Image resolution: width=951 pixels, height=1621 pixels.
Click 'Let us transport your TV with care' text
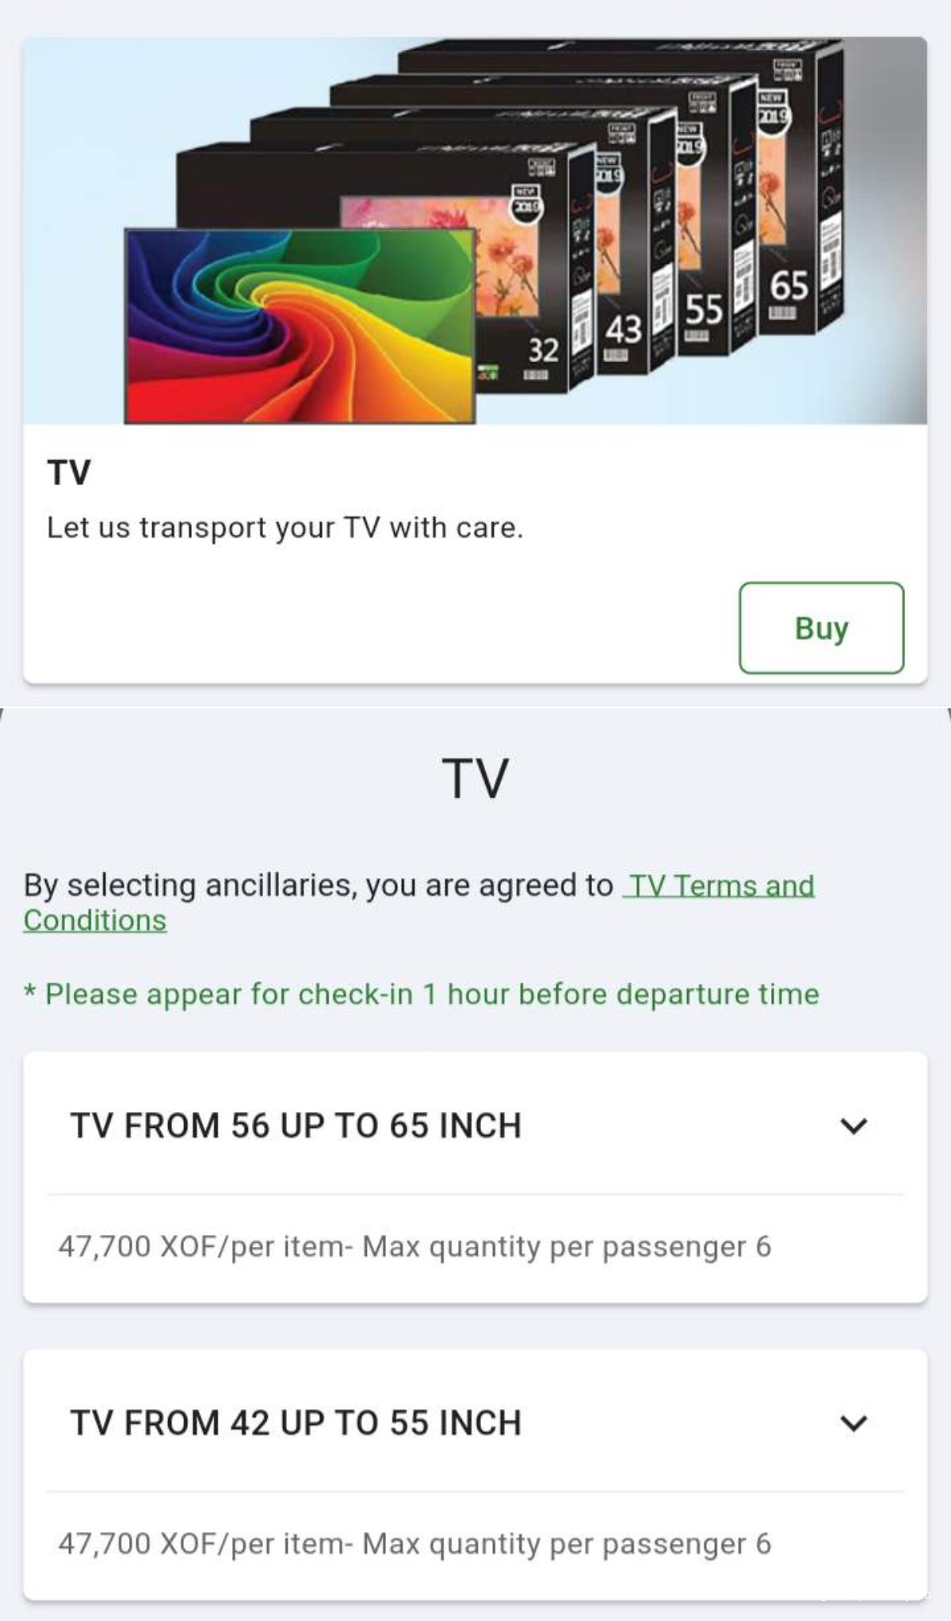click(x=285, y=528)
